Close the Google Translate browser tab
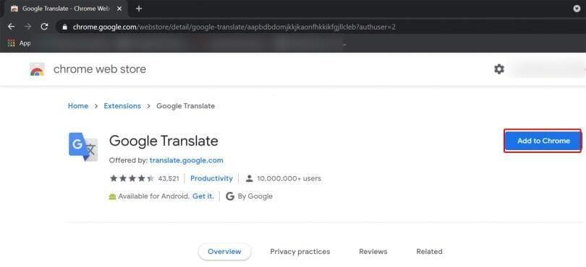This screenshot has height=267, width=586. pyautogui.click(x=119, y=8)
